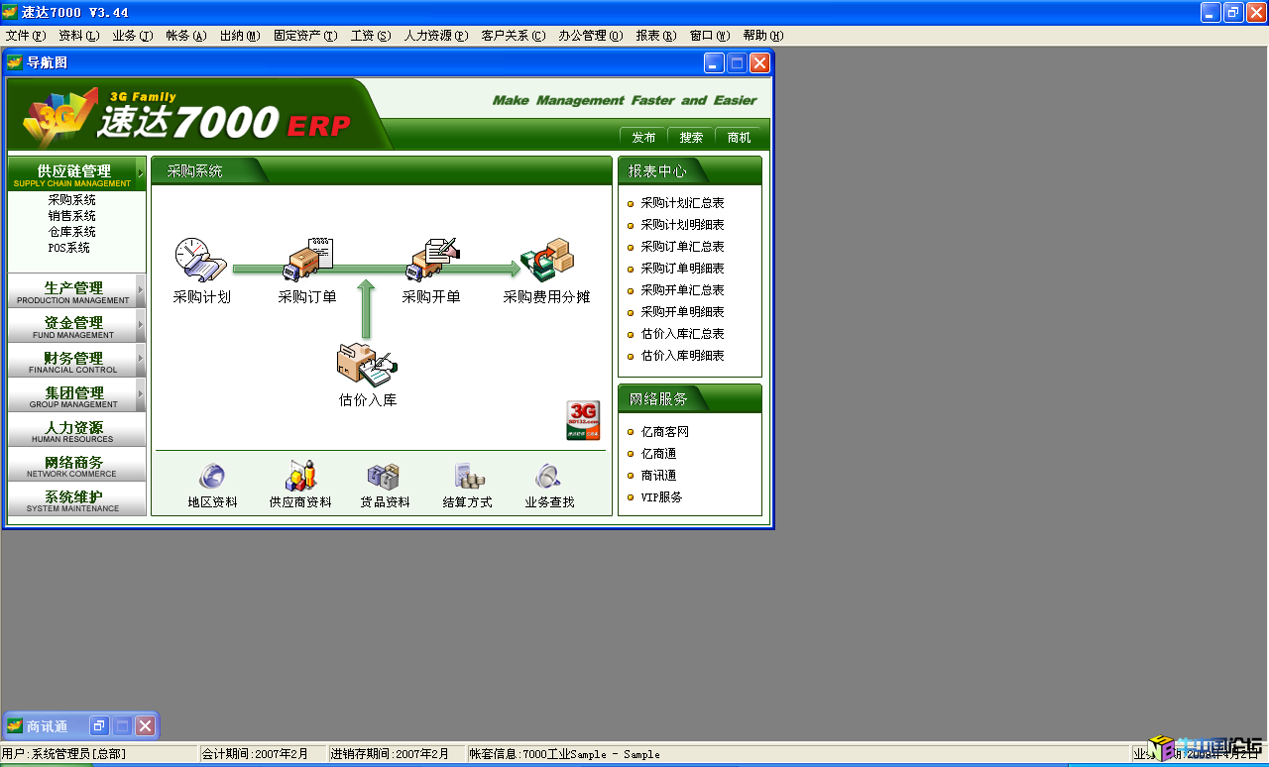The image size is (1269, 767).
Task: Open the 采购订单 truck icon
Action: point(307,260)
